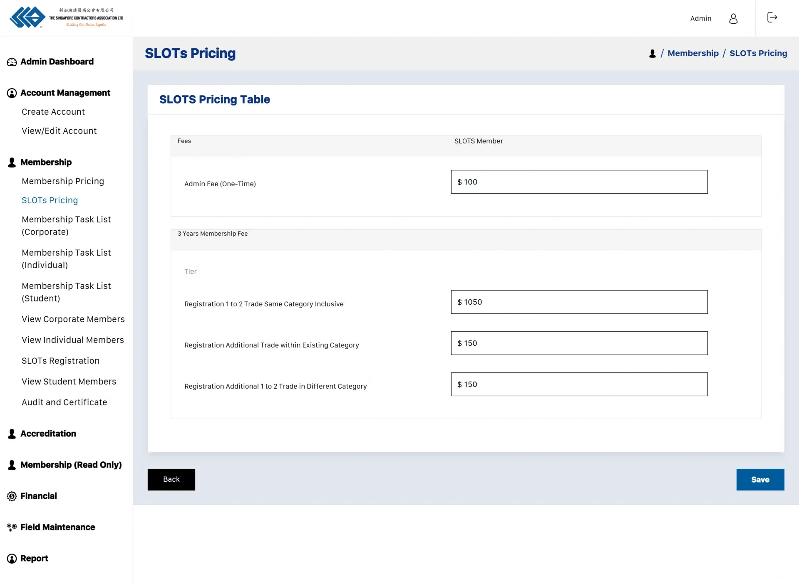Select the Membership section icon in sidebar

(11, 162)
